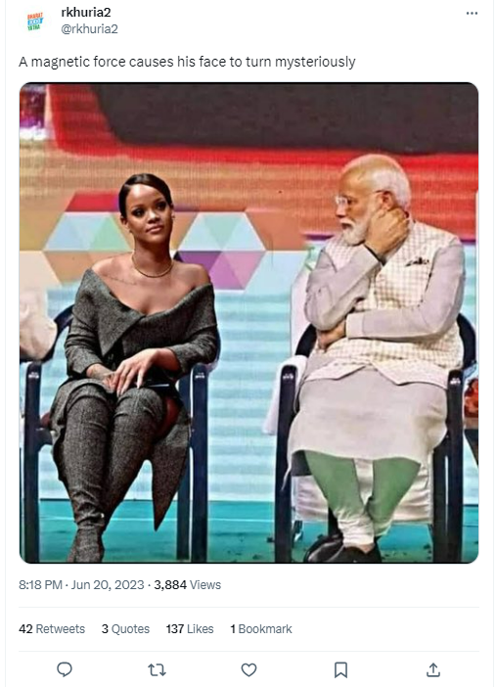Open the 3 Quotes list

point(125,628)
